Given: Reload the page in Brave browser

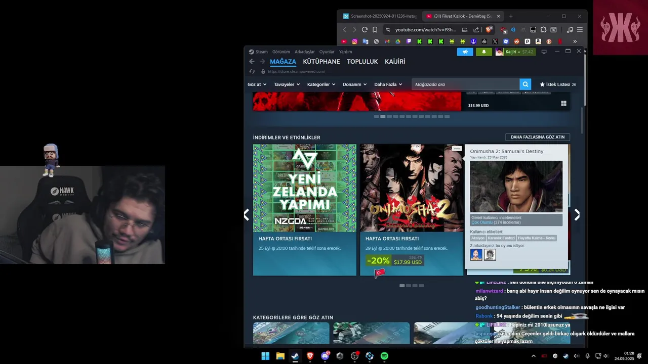Looking at the screenshot, I should coord(364,30).
